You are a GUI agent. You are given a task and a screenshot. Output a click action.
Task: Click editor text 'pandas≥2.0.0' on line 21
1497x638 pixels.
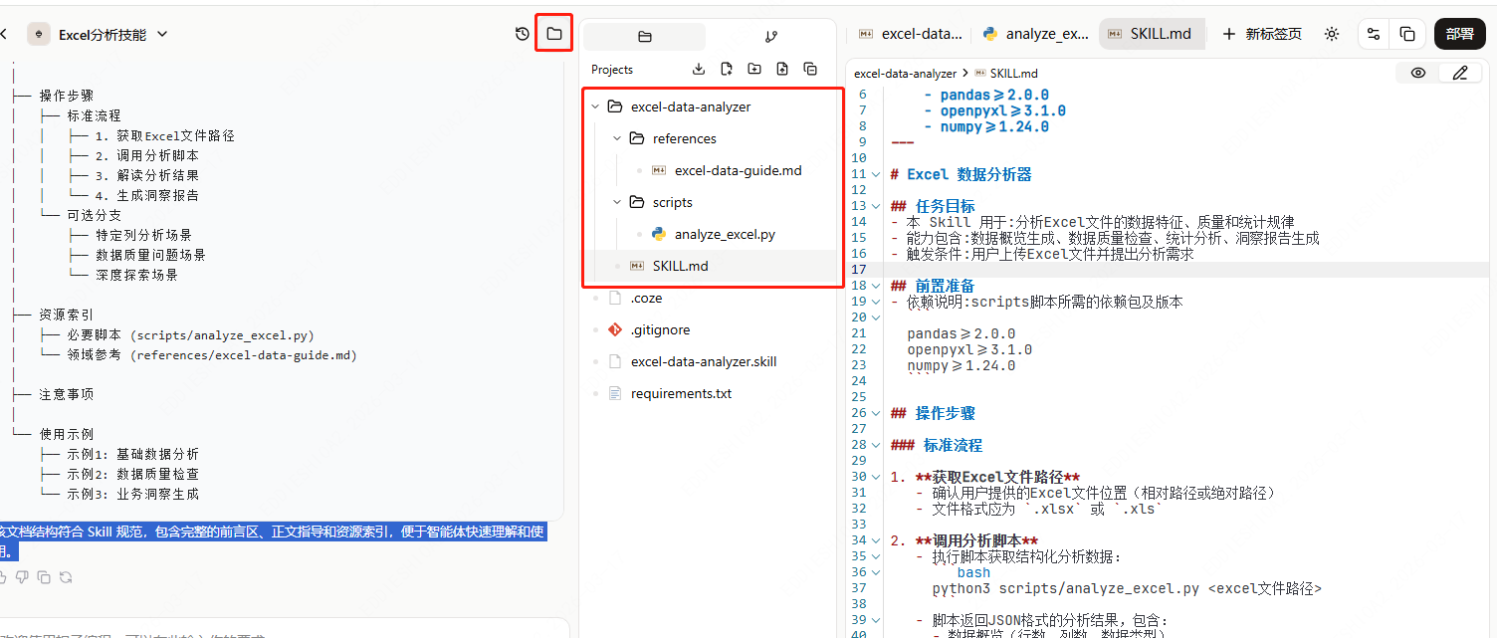[x=962, y=333]
